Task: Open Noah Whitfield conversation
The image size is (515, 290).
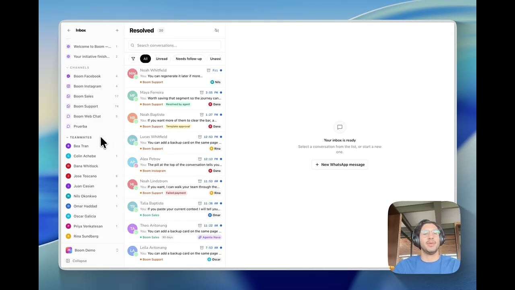Action: click(x=175, y=76)
